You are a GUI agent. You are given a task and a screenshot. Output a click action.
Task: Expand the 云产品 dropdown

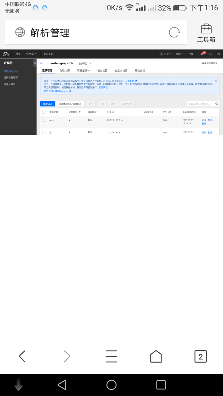point(31,54)
